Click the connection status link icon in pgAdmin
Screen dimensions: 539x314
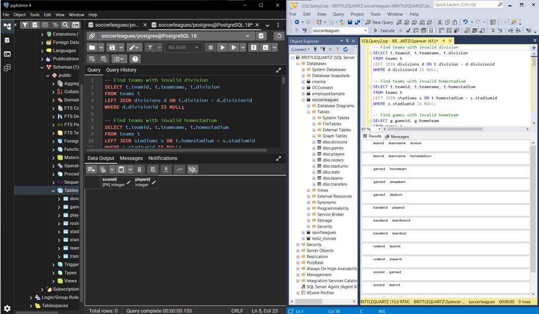coord(92,36)
